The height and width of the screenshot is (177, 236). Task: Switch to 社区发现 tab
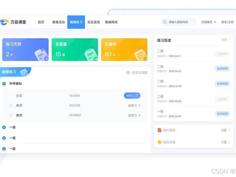(94, 22)
